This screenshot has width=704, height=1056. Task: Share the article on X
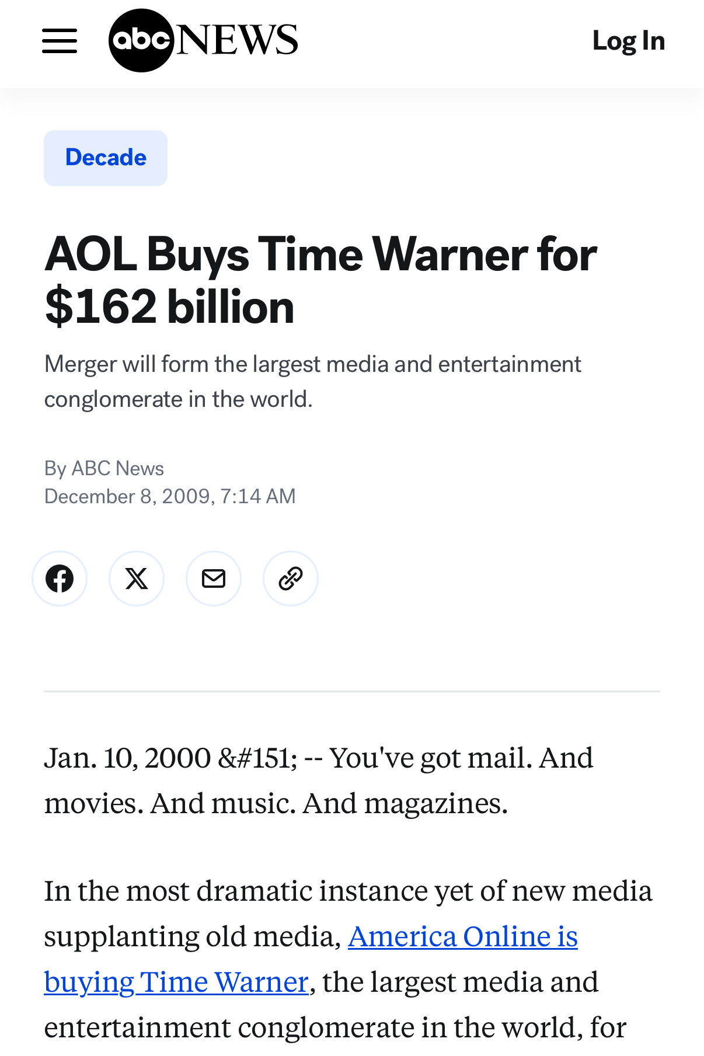(137, 578)
